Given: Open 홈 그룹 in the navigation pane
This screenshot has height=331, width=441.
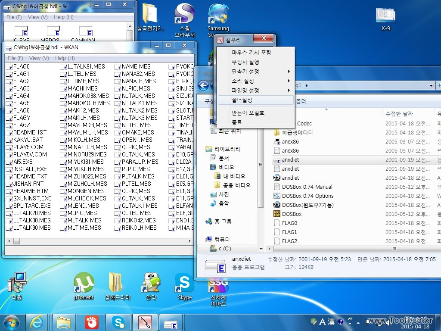Looking at the screenshot, I should 218,222.
